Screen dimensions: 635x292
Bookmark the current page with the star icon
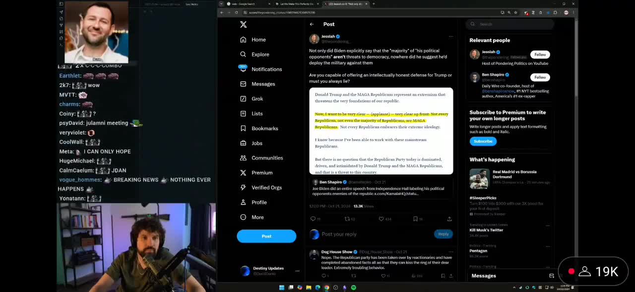pos(516,12)
